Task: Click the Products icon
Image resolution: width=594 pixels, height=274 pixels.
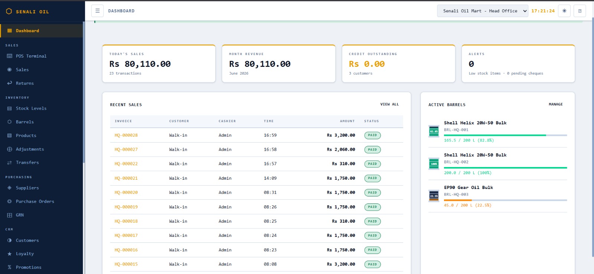Action: [10, 136]
